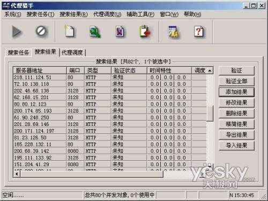
Task: Click the horizontal scrollbar thumb
Action: (x=92, y=174)
